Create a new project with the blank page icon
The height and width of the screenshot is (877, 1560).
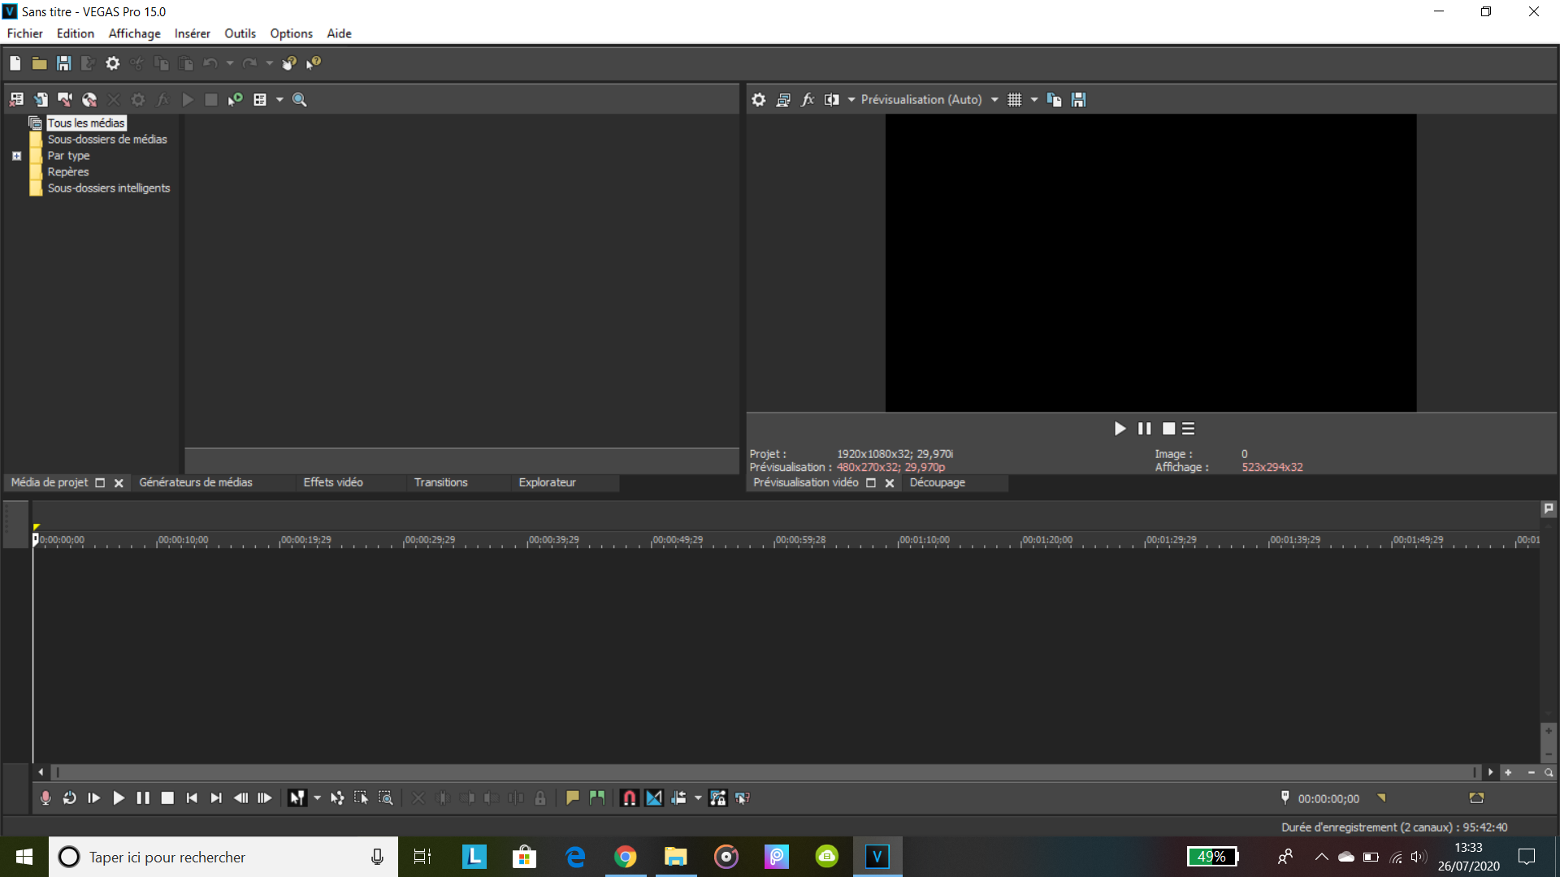[x=15, y=63]
